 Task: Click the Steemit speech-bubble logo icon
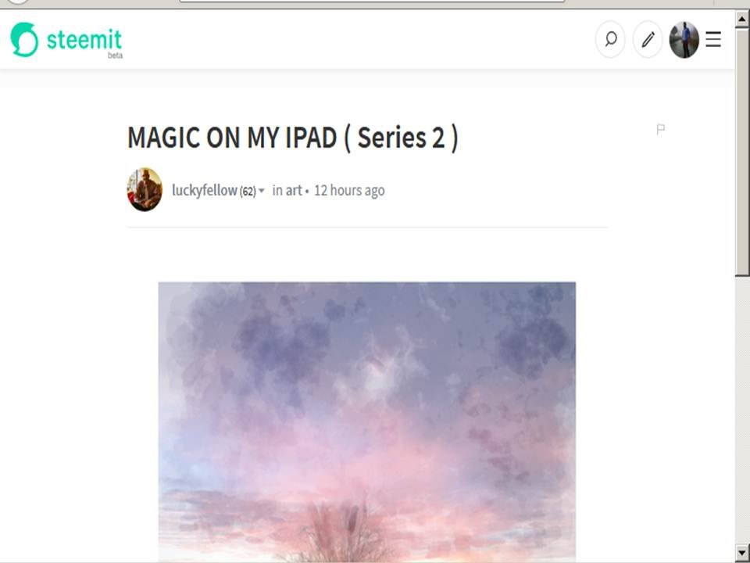(x=24, y=39)
